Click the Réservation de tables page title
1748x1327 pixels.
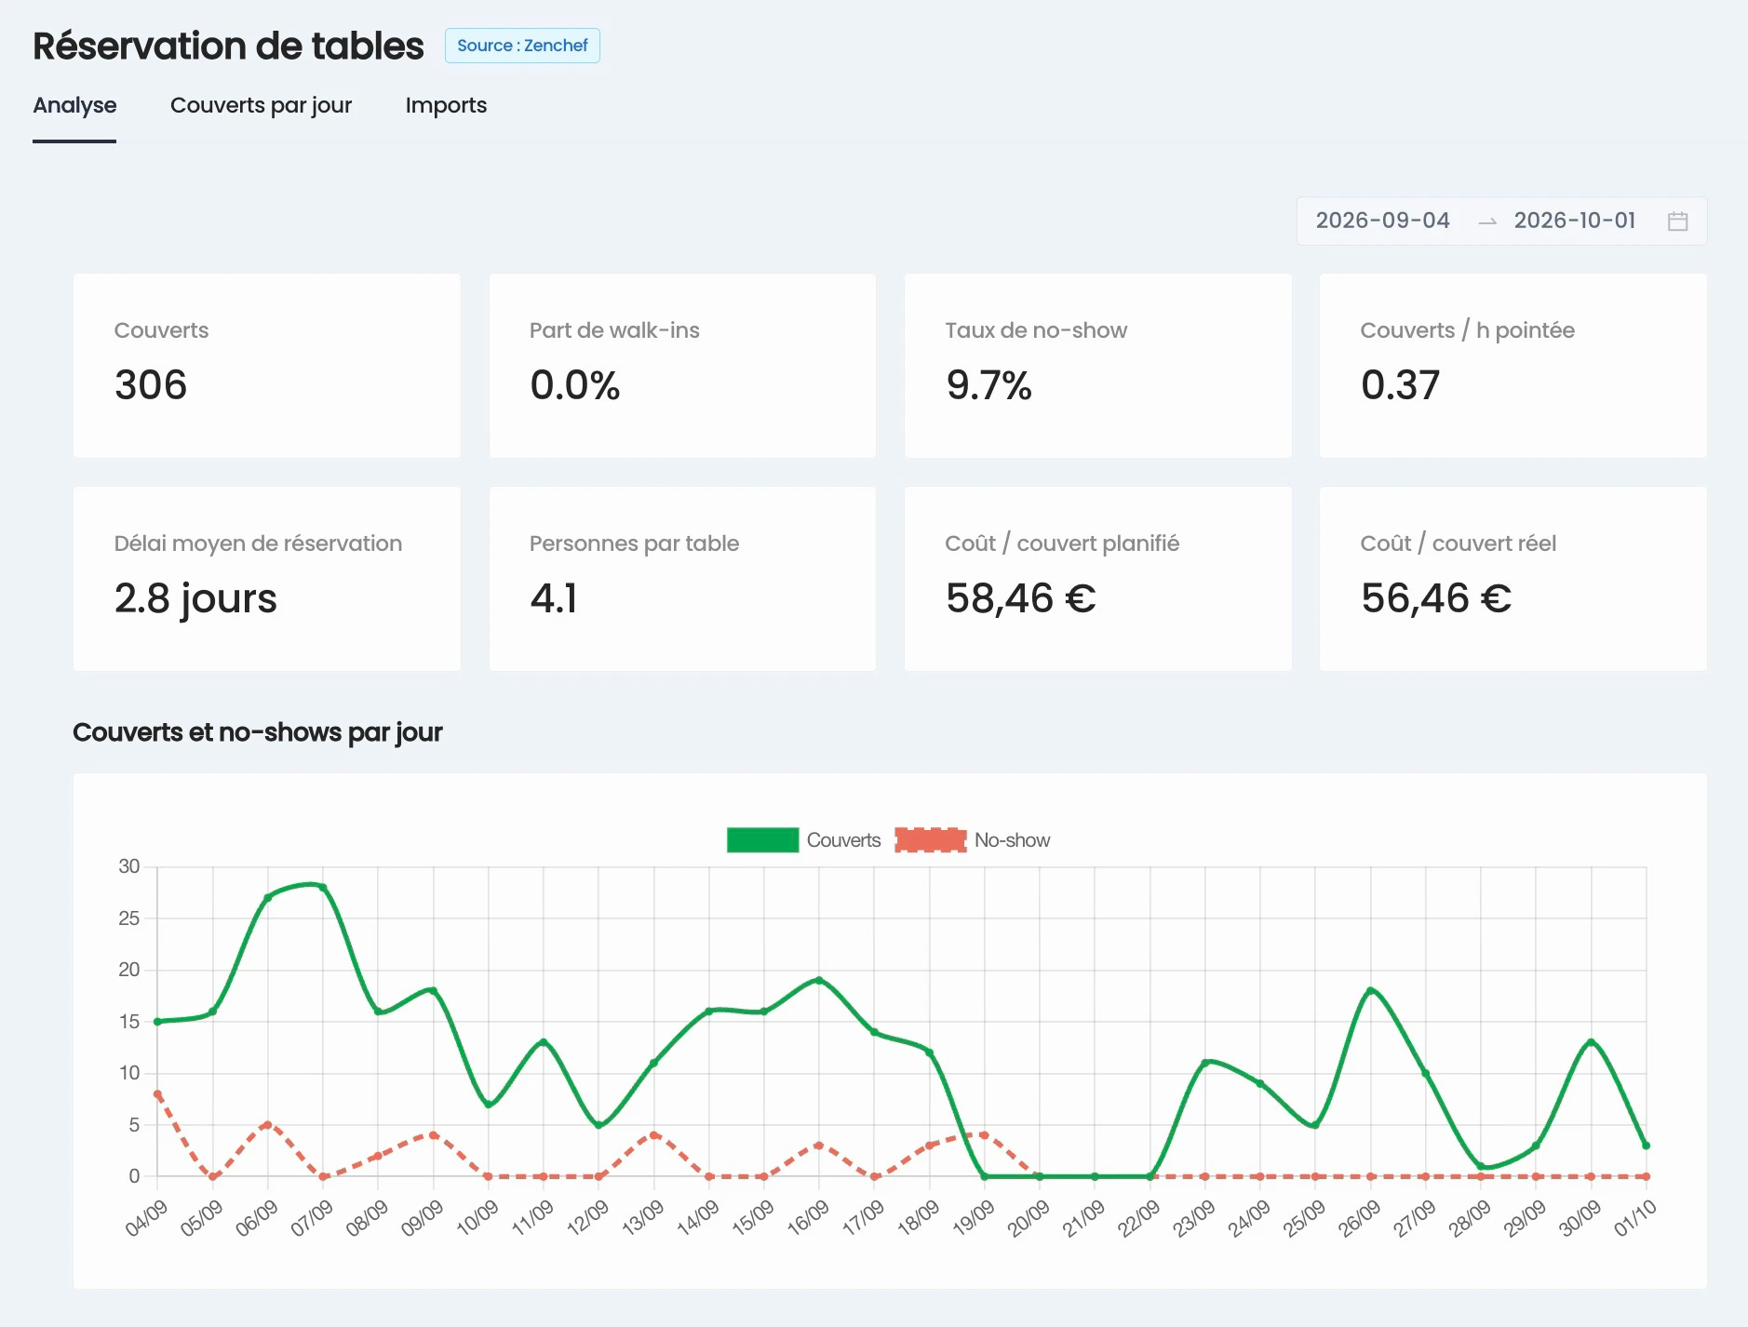[228, 46]
